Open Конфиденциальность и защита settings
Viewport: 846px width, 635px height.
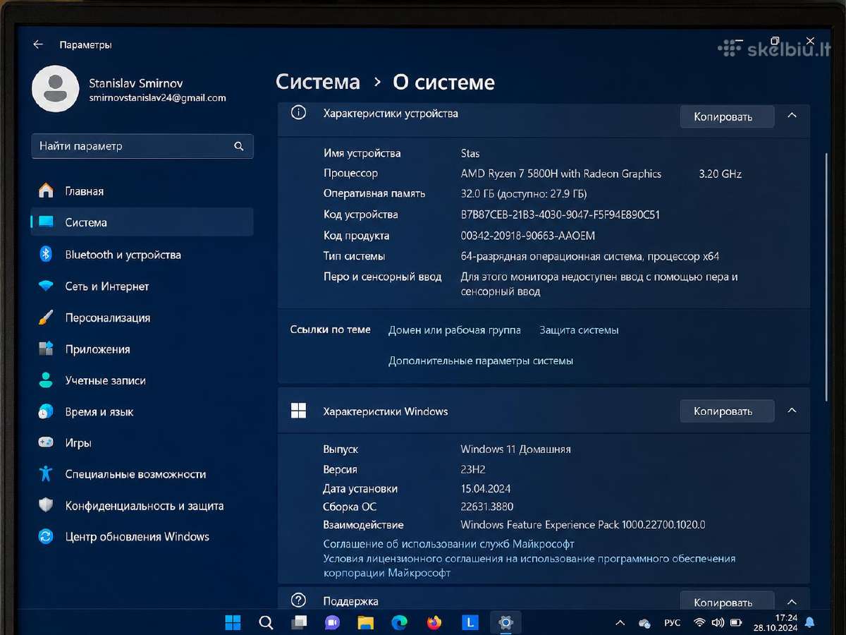click(x=142, y=506)
